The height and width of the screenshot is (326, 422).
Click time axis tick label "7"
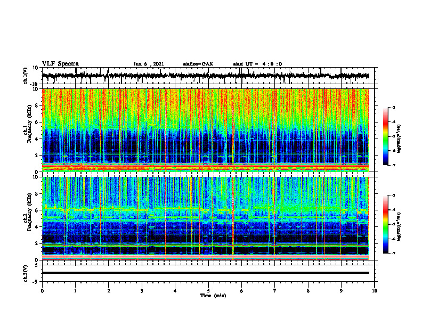(275, 291)
